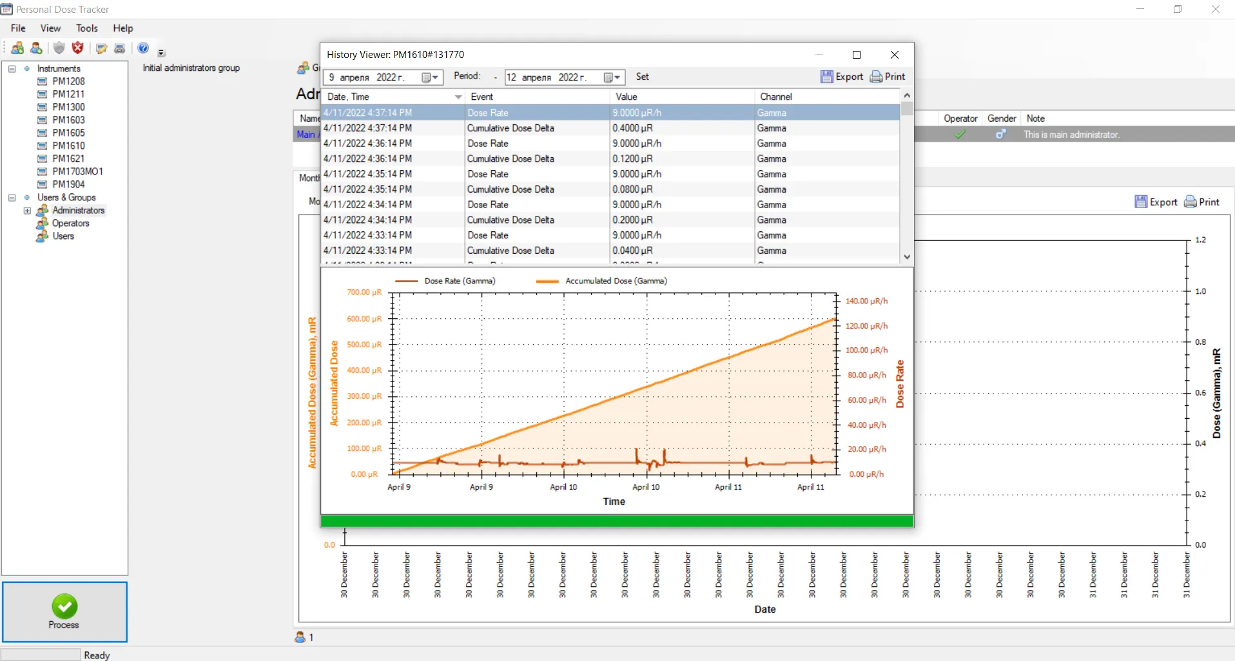Viewport: 1235px width, 661px height.
Task: Click the Operator column header in main window
Action: (960, 119)
